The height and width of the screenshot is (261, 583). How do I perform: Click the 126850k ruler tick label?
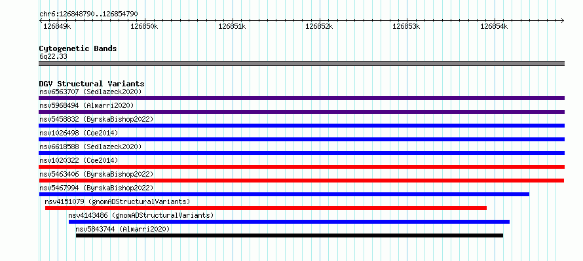tap(145, 26)
